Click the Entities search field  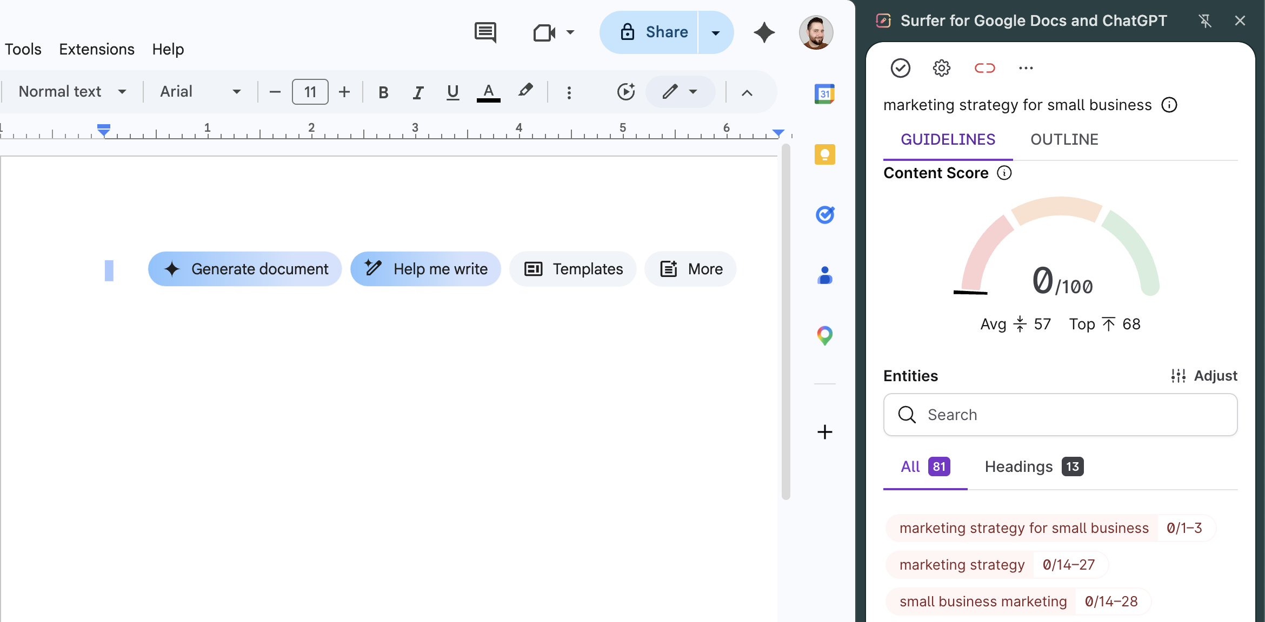1060,415
